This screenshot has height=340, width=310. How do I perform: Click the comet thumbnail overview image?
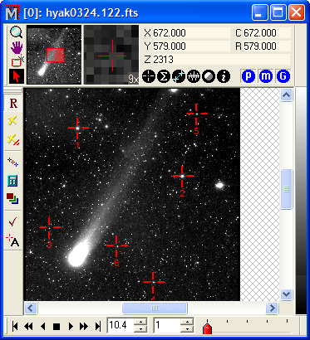[x=54, y=55]
